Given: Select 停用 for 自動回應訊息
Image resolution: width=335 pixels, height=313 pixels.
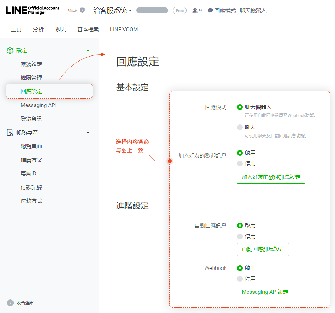Looking at the screenshot, I should click(x=240, y=237).
